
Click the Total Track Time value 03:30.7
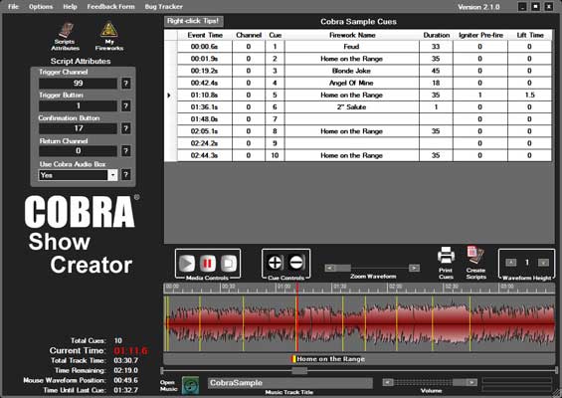point(125,360)
